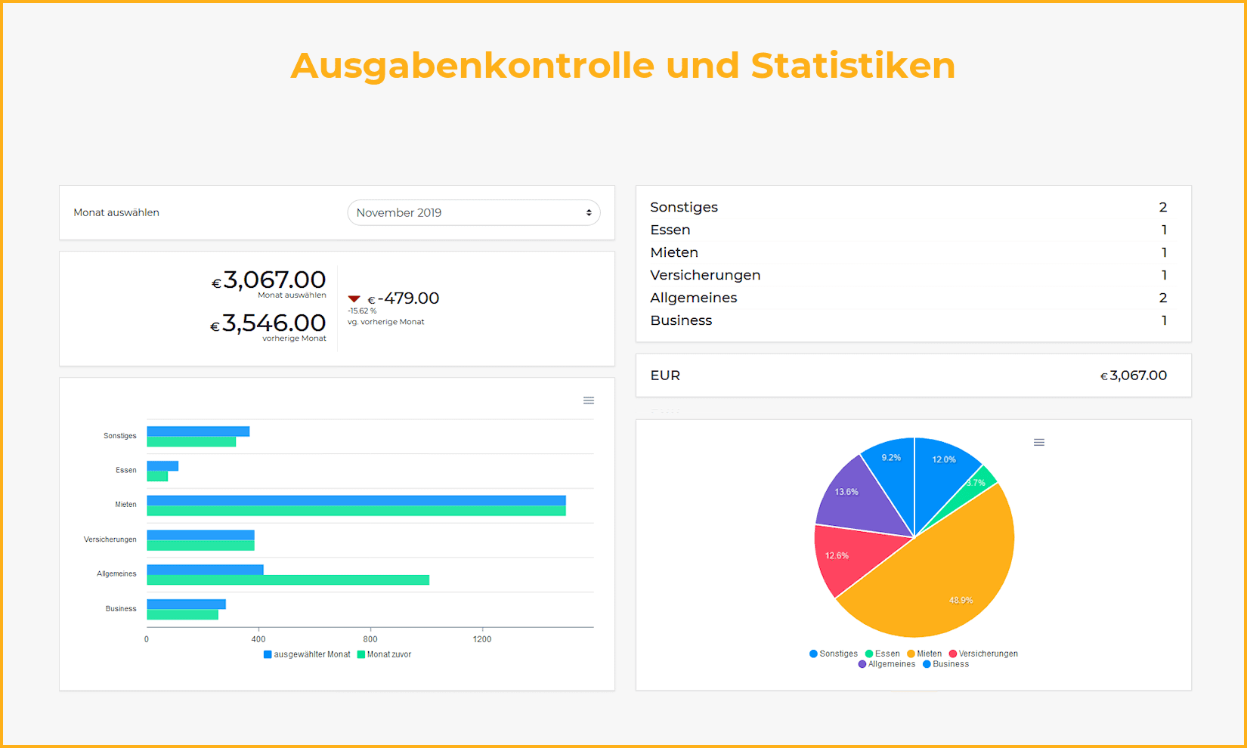Viewport: 1247px width, 748px height.
Task: Click the blue Sonstiges bar in bar chart
Action: click(x=198, y=431)
